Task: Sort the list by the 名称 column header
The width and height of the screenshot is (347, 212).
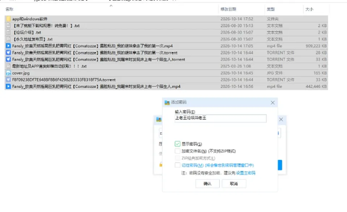Action: click(x=9, y=9)
